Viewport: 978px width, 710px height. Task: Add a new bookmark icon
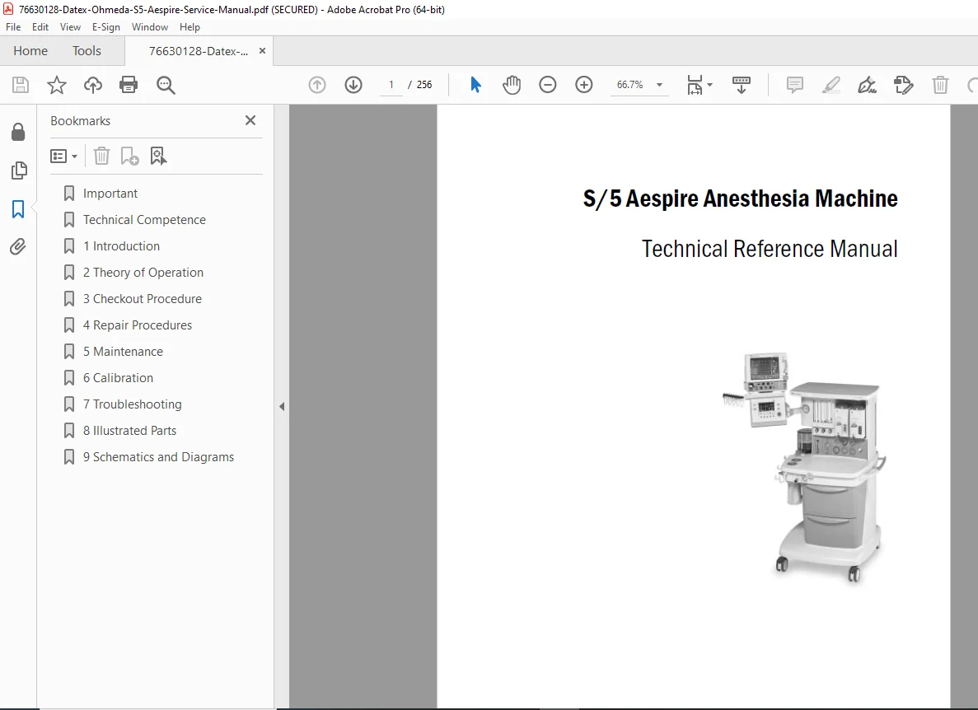tap(129, 156)
